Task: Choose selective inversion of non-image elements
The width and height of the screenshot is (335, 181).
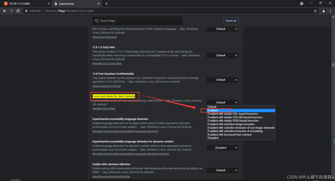Action: pyautogui.click(x=241, y=128)
